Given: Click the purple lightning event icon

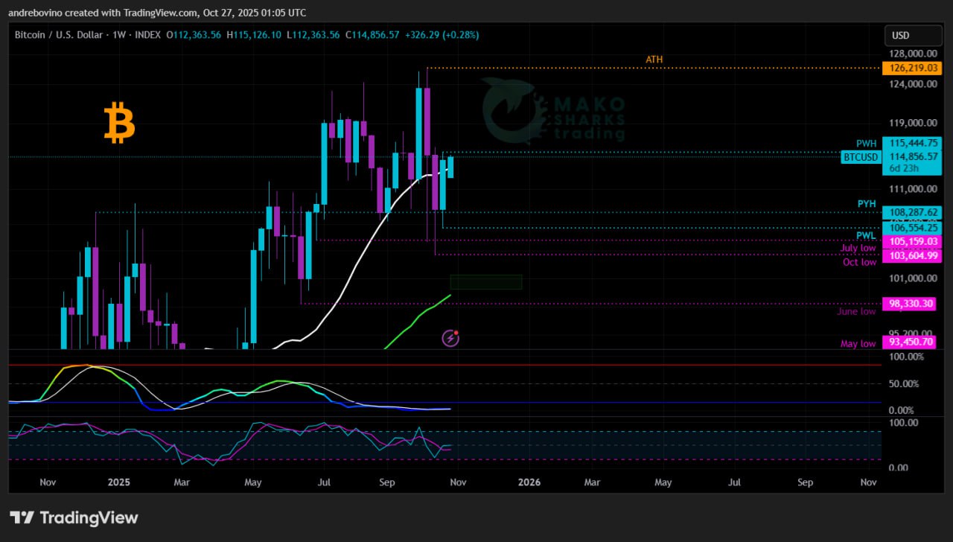Looking at the screenshot, I should [450, 339].
